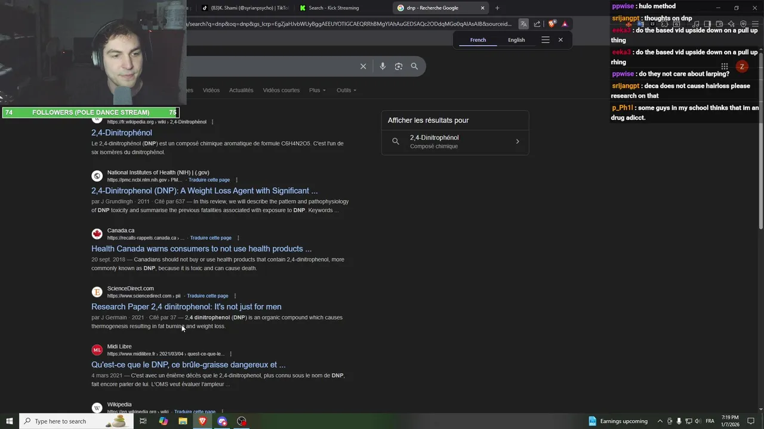
Task: Open Research Paper 2,4 dinitrophenol link
Action: point(186,307)
